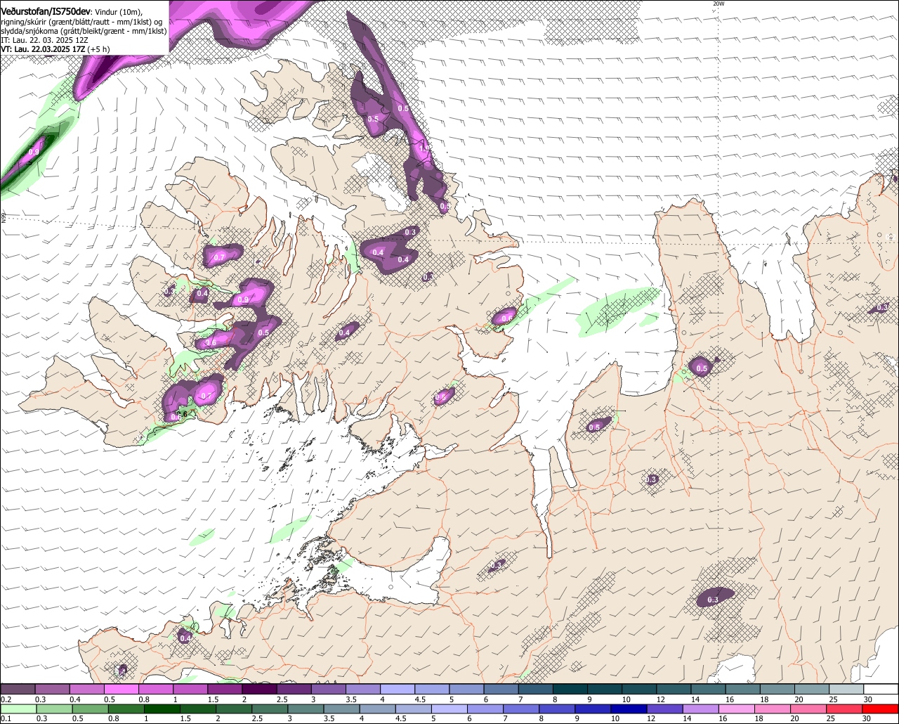The width and height of the screenshot is (899, 724).
Task: Pick upper legend swatch between 0.5 and 0.8
Action: click(x=122, y=689)
